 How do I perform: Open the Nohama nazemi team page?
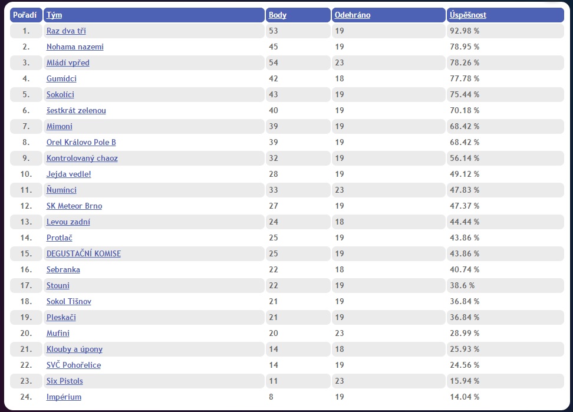(75, 47)
